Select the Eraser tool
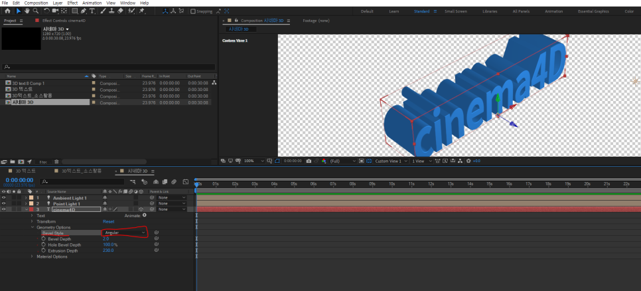Screen dimensions: 641x291 120,11
